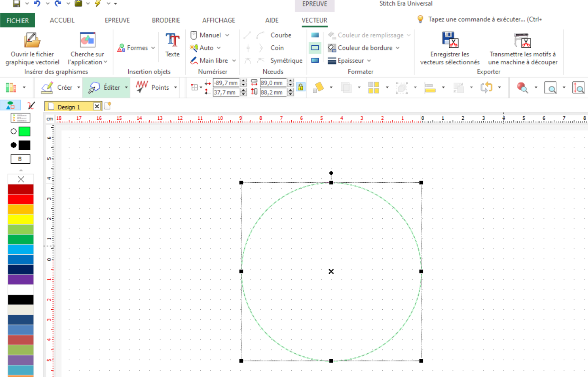The height and width of the screenshot is (377, 588).
Task: Click the width field showing 89,0 mm
Action: (x=271, y=83)
